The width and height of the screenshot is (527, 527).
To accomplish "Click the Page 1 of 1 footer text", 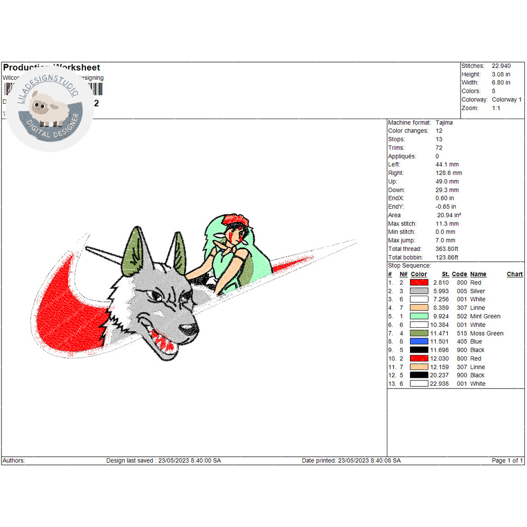I will (507, 461).
